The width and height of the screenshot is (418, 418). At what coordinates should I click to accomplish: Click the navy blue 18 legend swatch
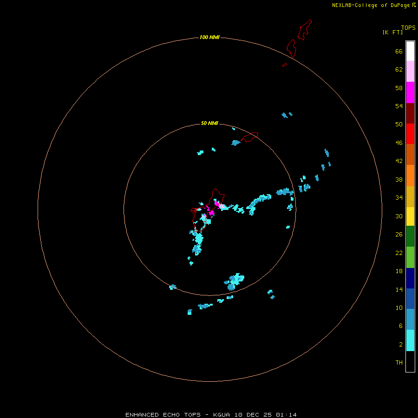pyautogui.click(x=410, y=278)
